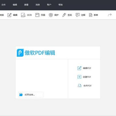Open the 编辑 menu in dark bar
This screenshot has width=116, height=116.
(x=15, y=5)
